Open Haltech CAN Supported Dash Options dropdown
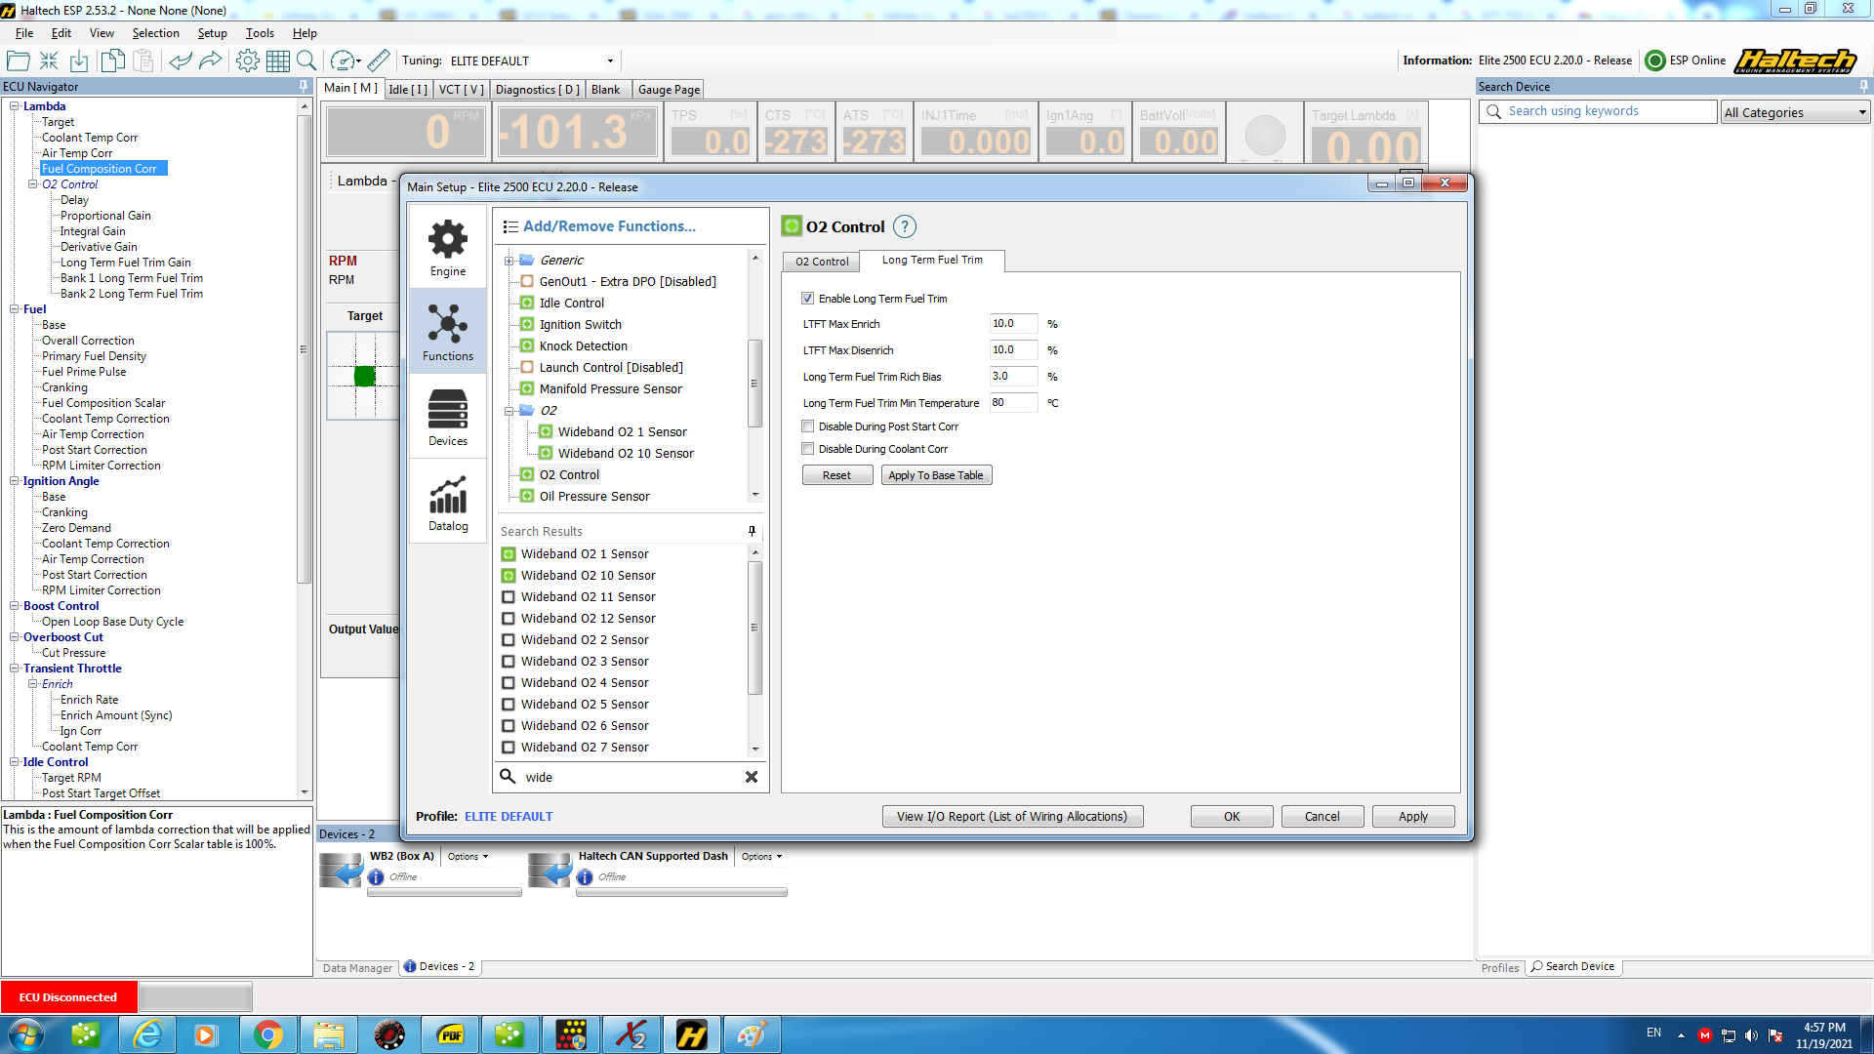This screenshot has height=1054, width=1874. [x=761, y=857]
